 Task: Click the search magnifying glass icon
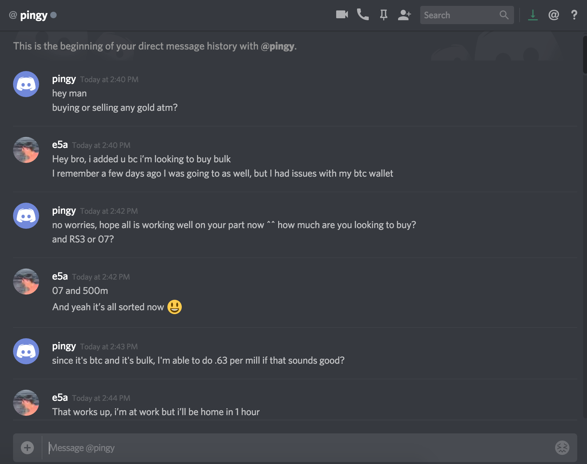pyautogui.click(x=504, y=15)
